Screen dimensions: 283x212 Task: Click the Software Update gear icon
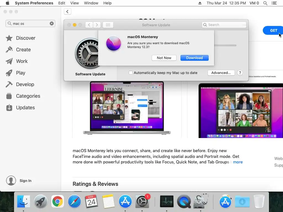[x=87, y=53]
